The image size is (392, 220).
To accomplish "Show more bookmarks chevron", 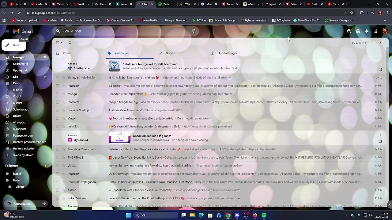I will click(x=385, y=20).
